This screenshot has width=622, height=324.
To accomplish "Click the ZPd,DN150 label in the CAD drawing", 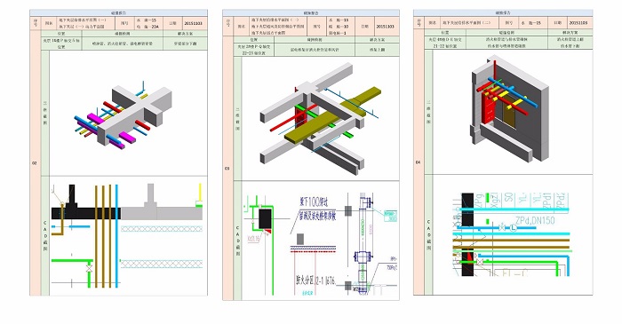I will coord(535,221).
